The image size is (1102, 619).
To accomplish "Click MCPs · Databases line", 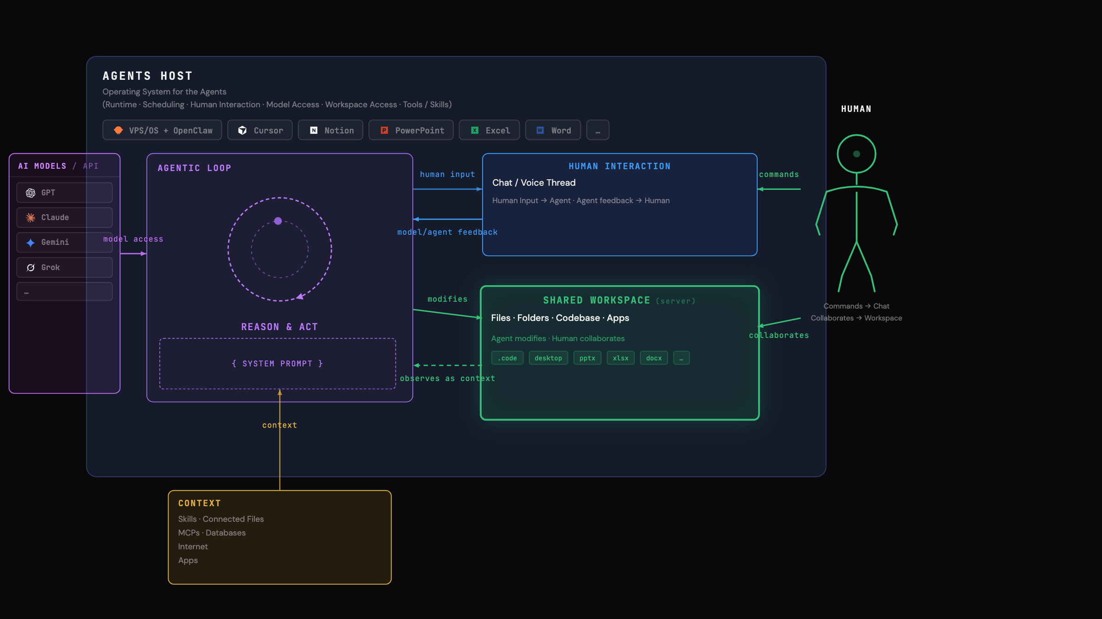I will [212, 533].
